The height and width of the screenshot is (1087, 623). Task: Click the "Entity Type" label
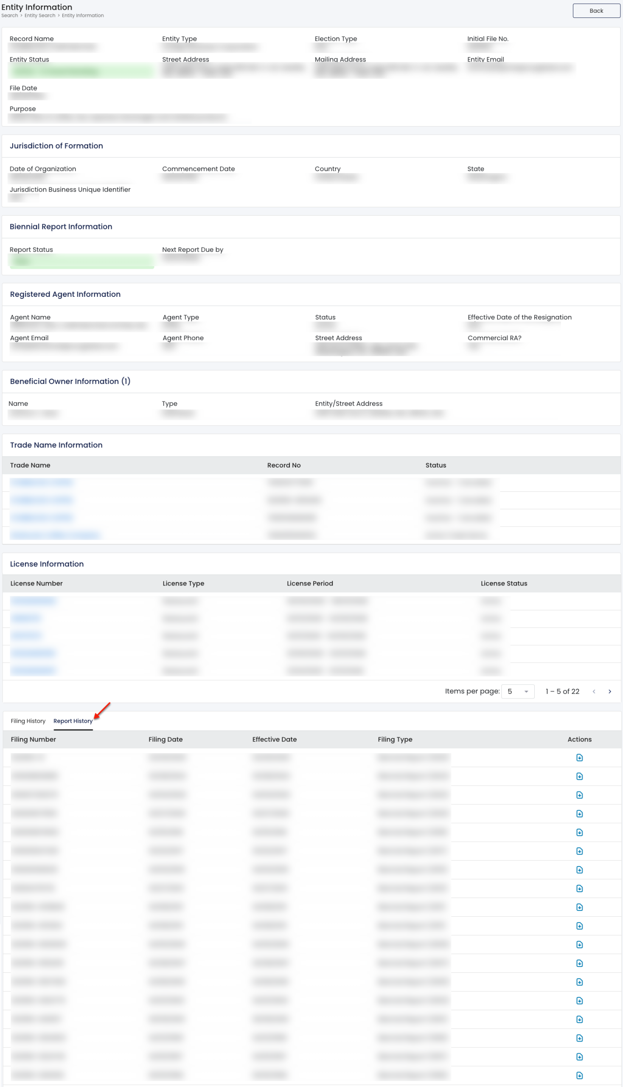coord(179,39)
